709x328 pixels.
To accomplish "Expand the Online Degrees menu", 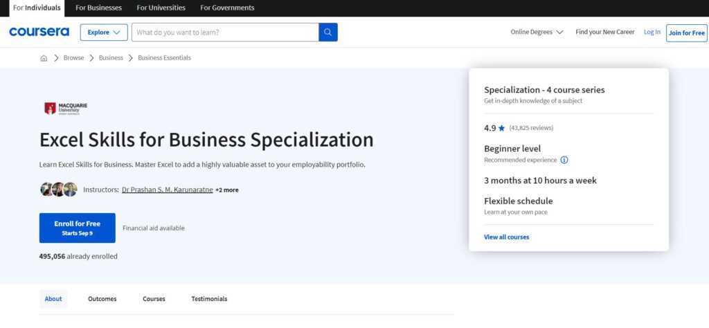I will click(x=537, y=32).
